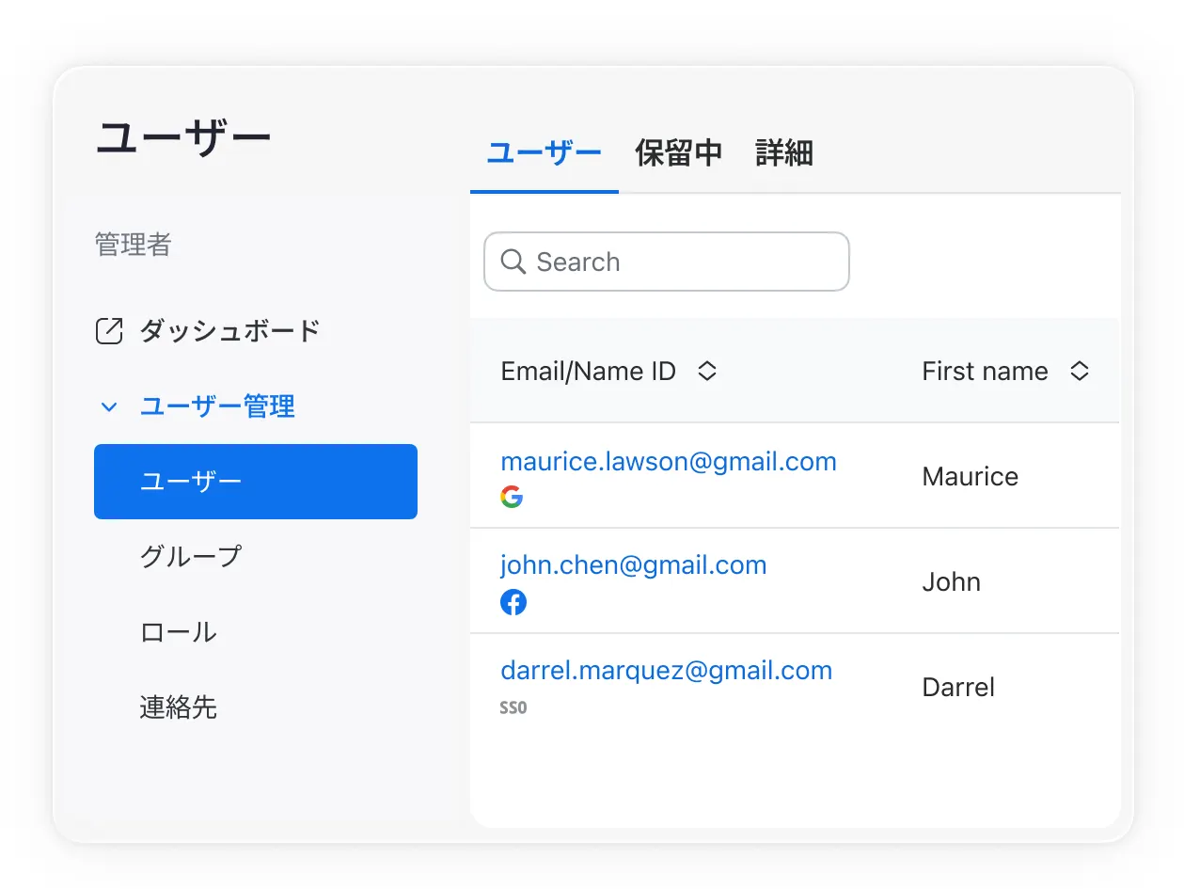Screen dimensions: 1184x889
Task: Switch to the 保留中 tab
Action: click(x=678, y=153)
